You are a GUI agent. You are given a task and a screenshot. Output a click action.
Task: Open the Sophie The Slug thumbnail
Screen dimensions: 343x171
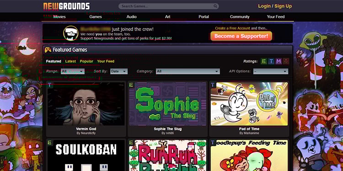[x=167, y=104]
